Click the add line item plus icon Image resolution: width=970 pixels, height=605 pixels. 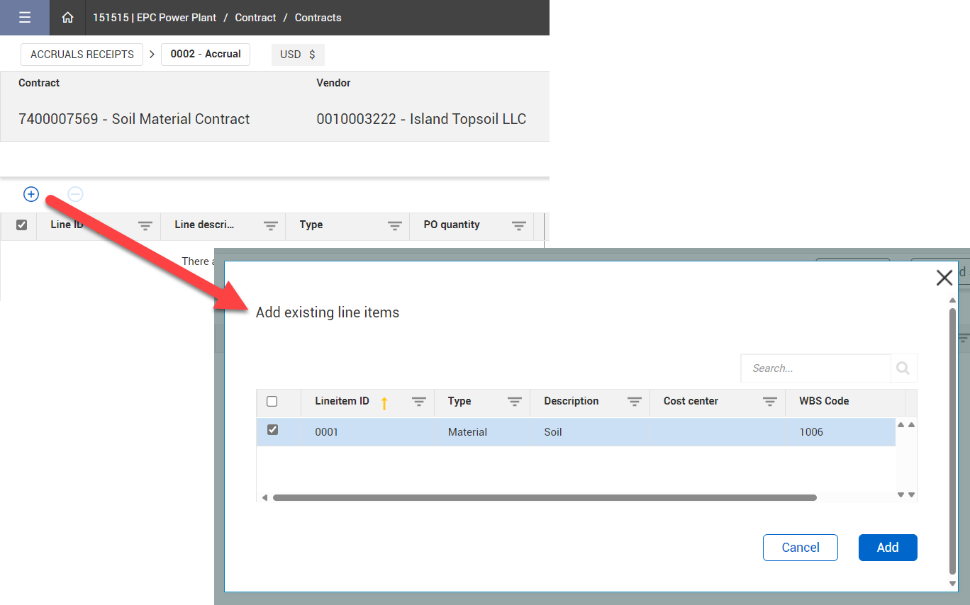(x=31, y=194)
